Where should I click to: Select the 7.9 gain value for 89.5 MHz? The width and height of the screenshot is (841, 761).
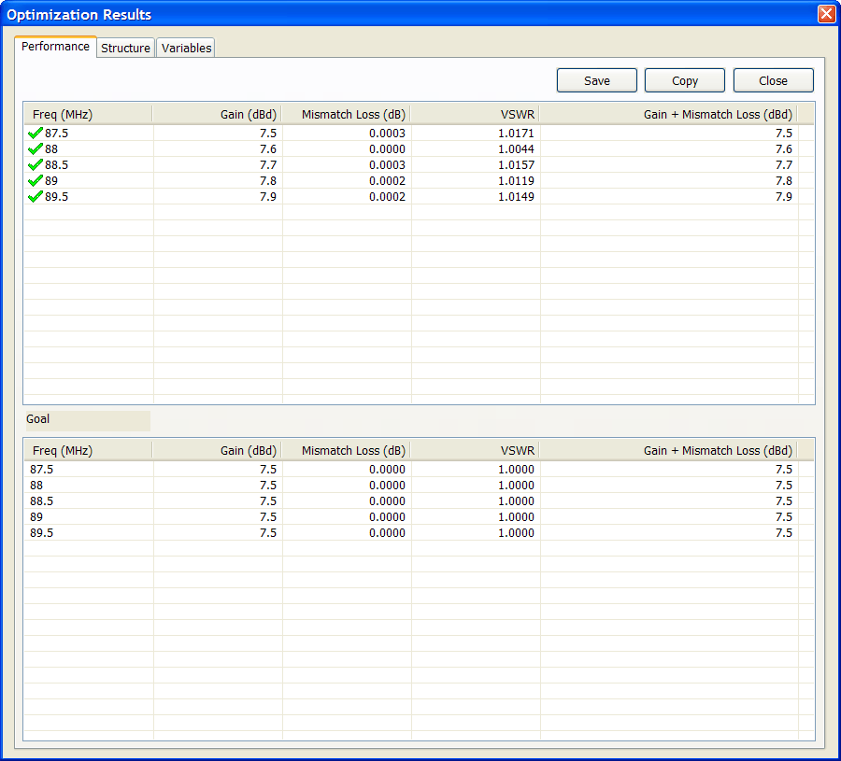268,197
